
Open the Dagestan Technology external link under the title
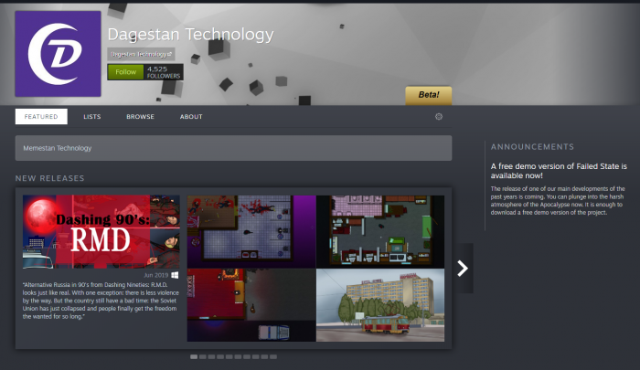coord(141,54)
